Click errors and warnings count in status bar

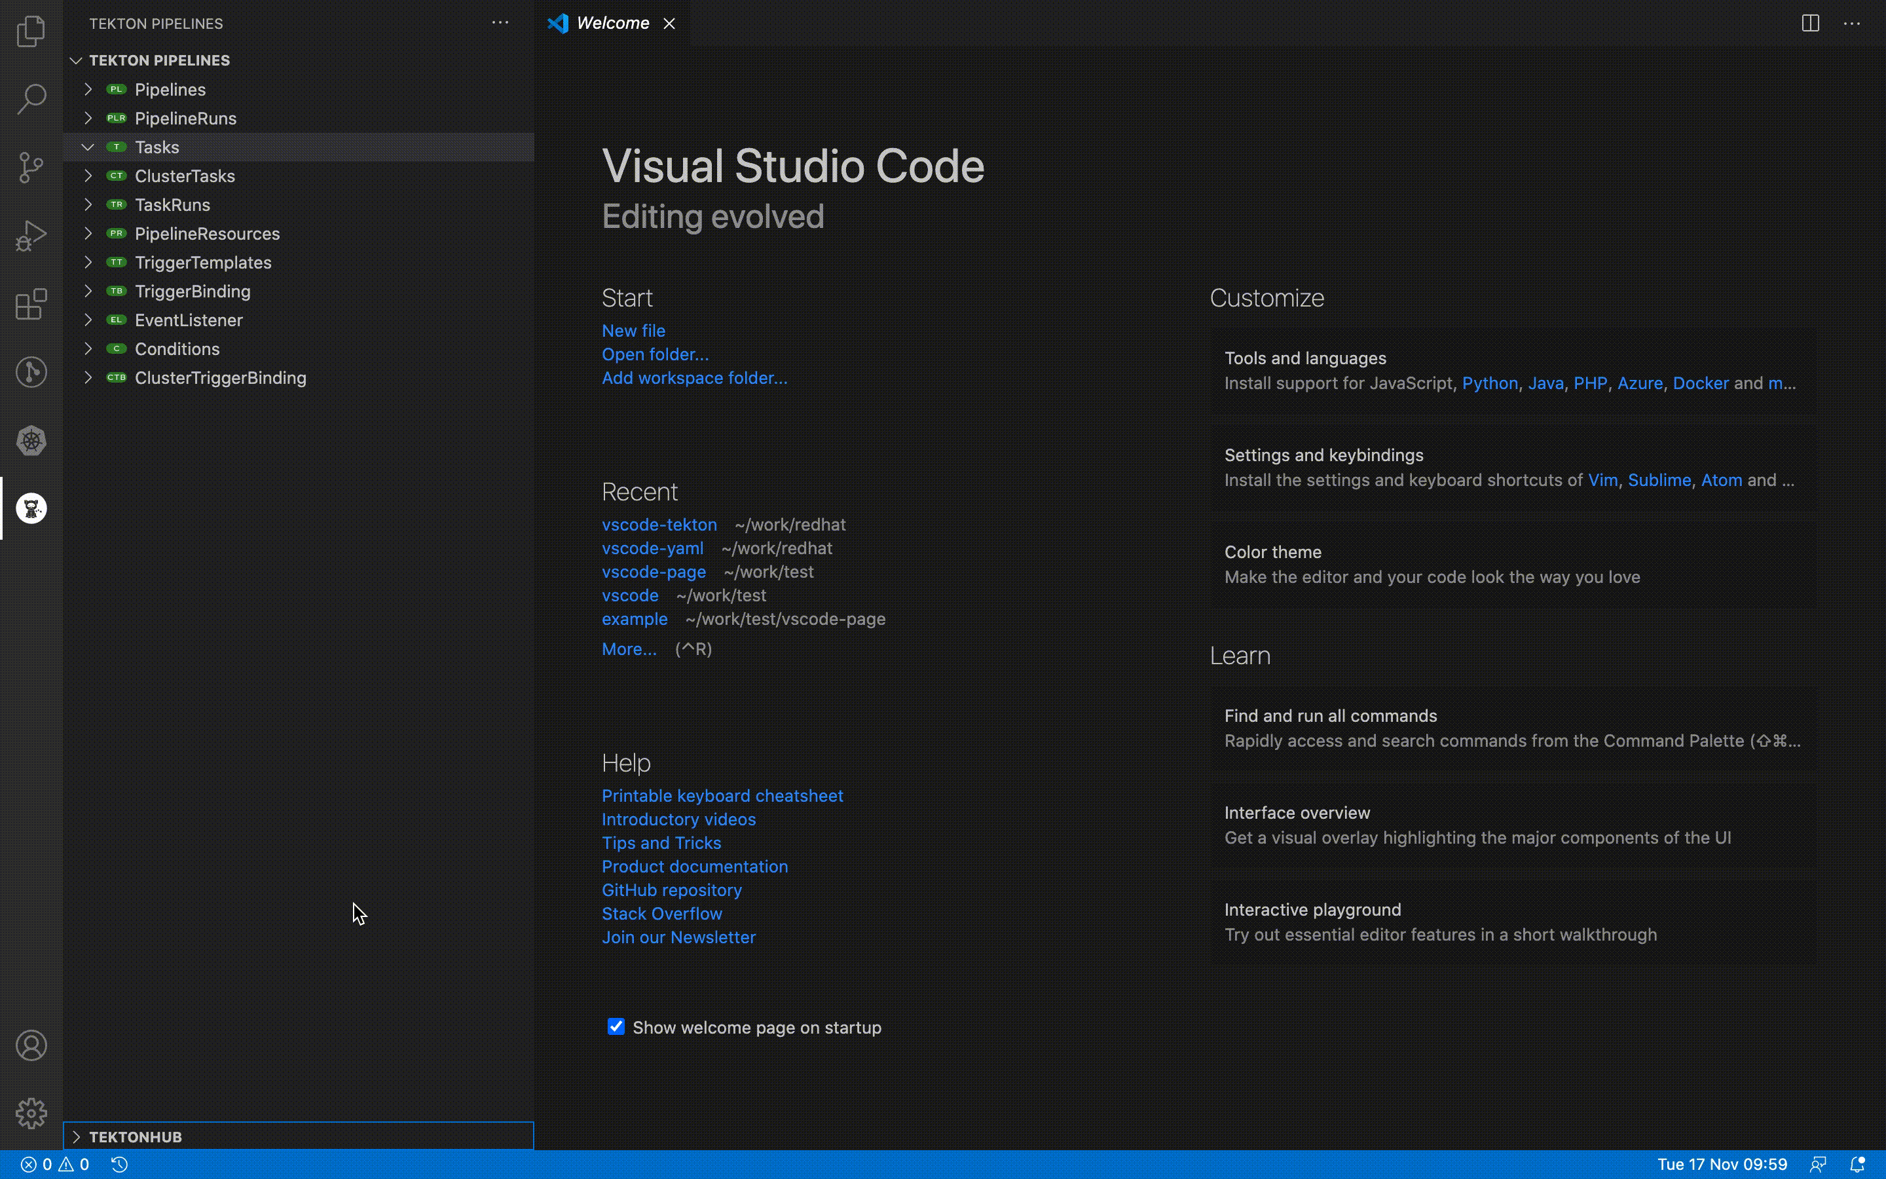click(x=54, y=1164)
